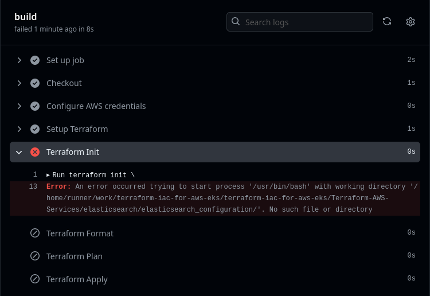Collapse the Terraform Init step

pyautogui.click(x=19, y=152)
